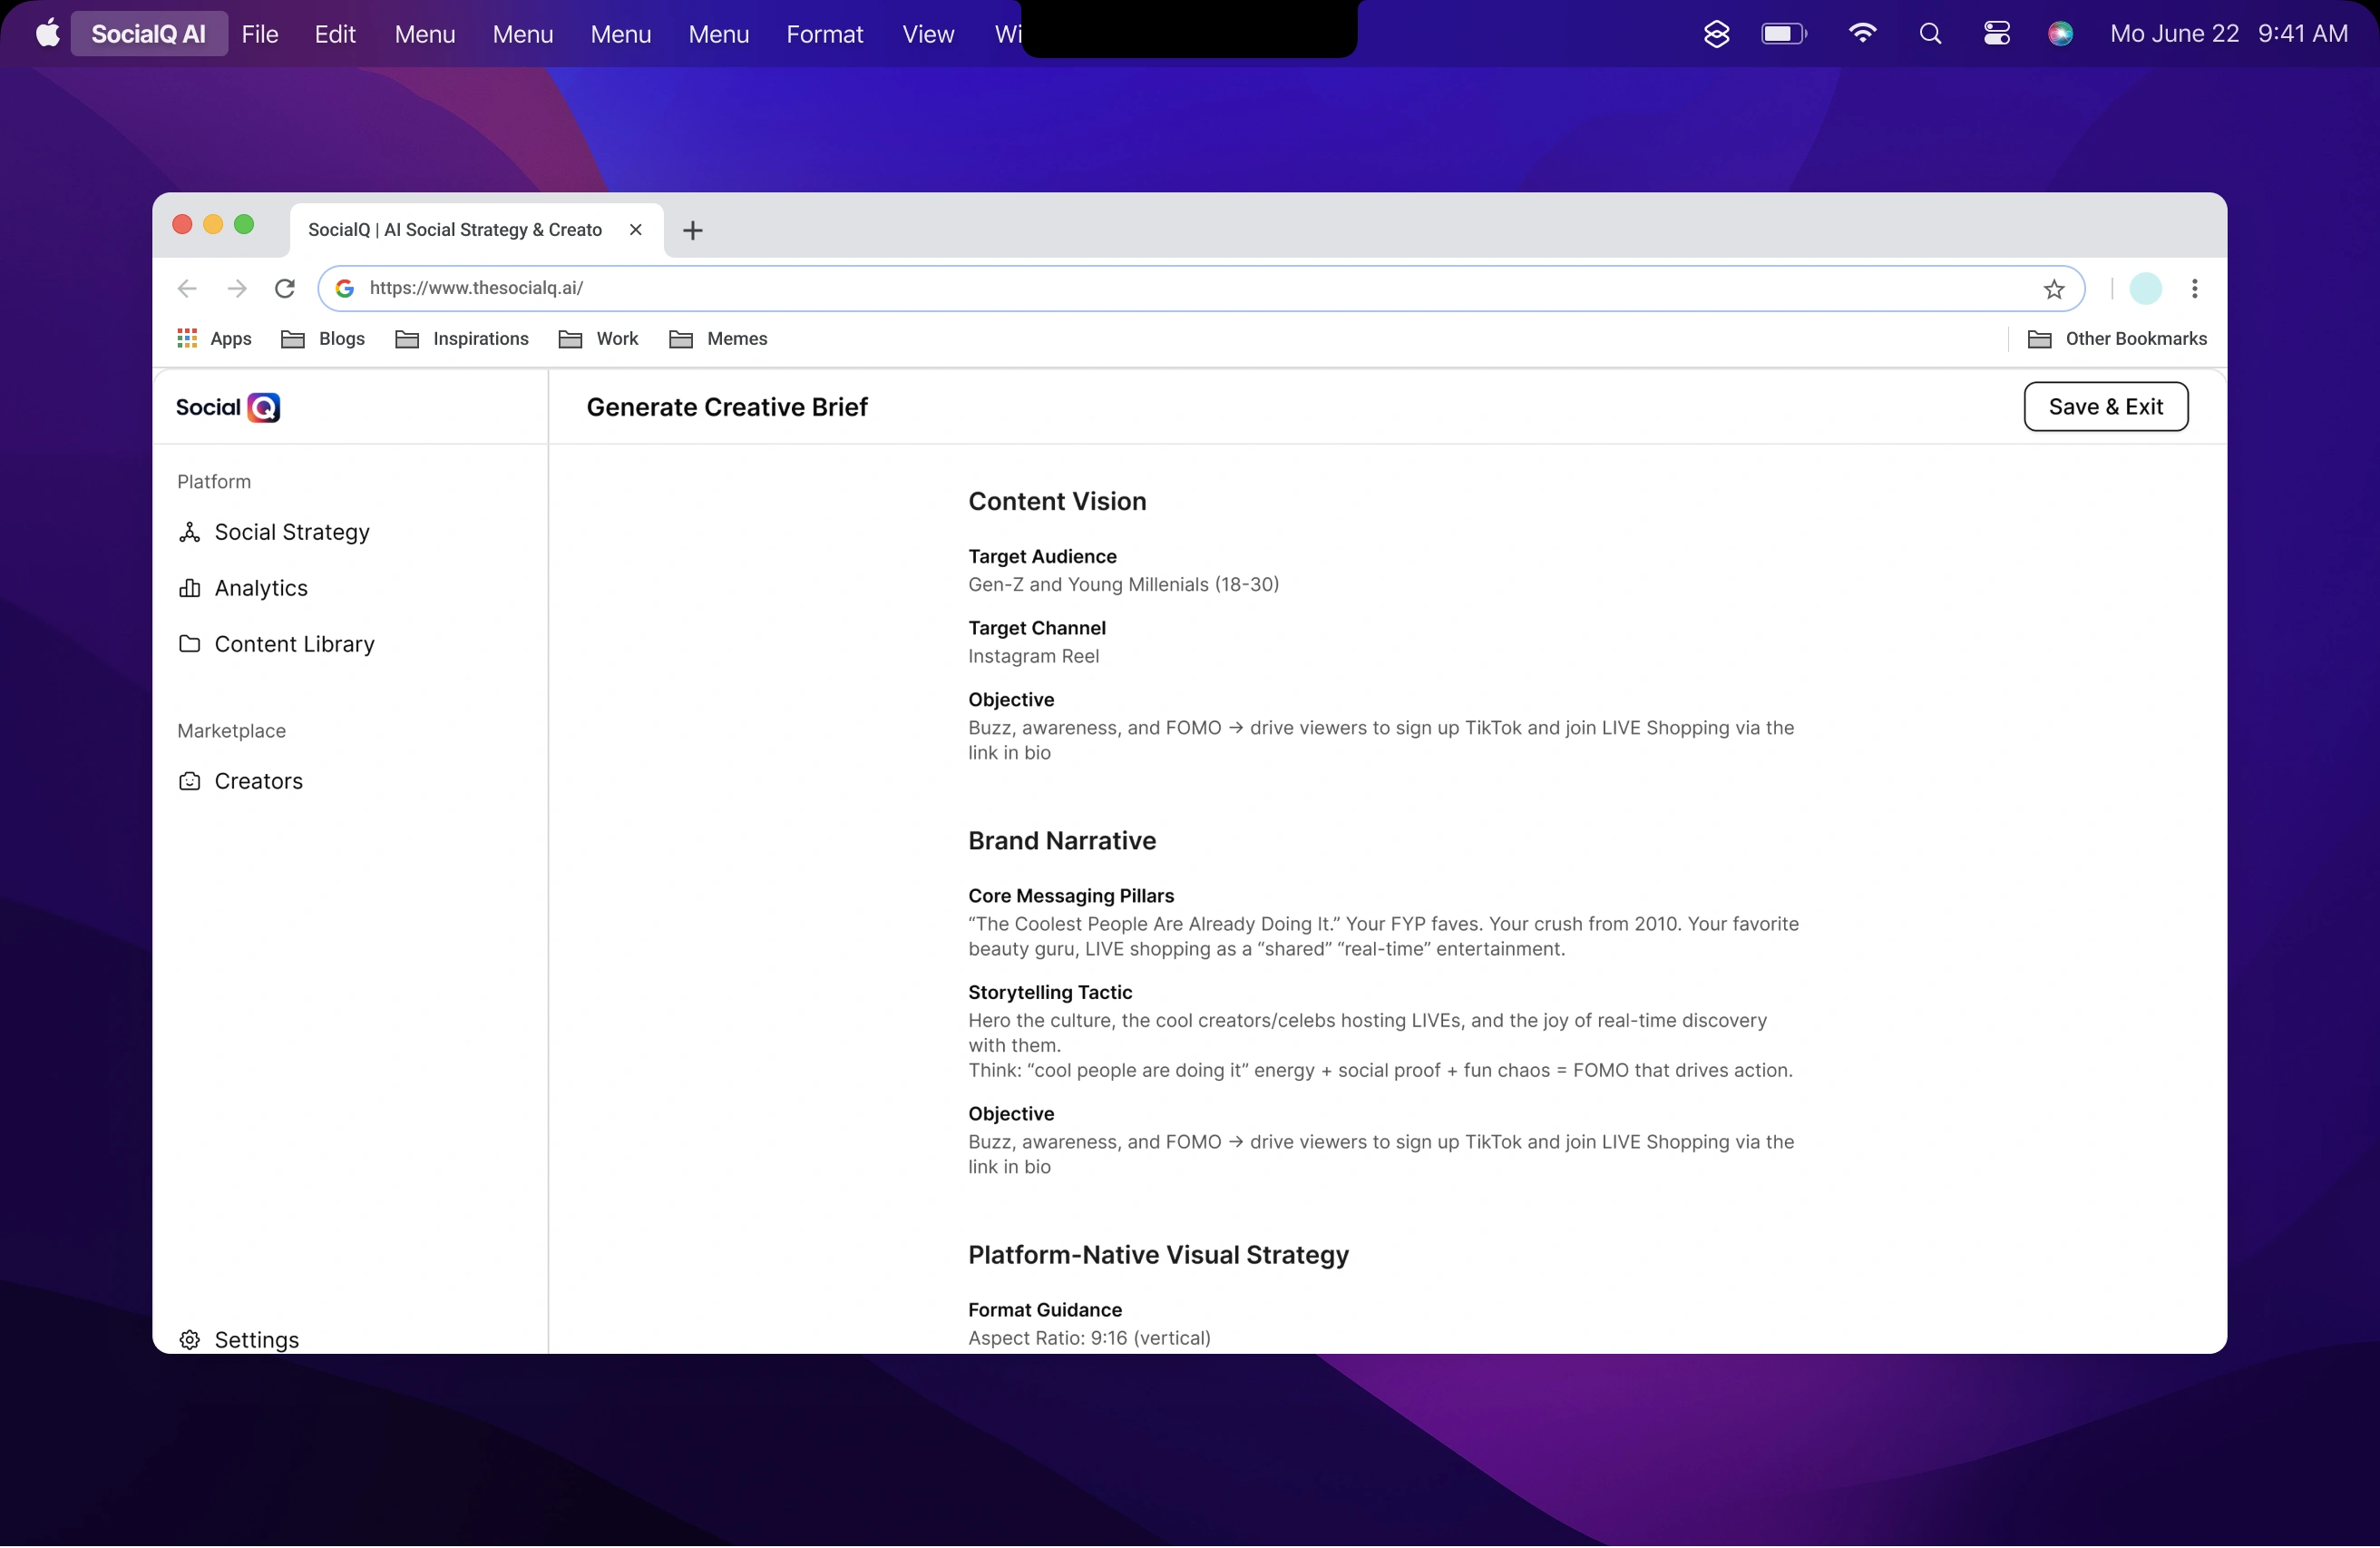Open the SocialQ AI app menu

pyautogui.click(x=149, y=34)
